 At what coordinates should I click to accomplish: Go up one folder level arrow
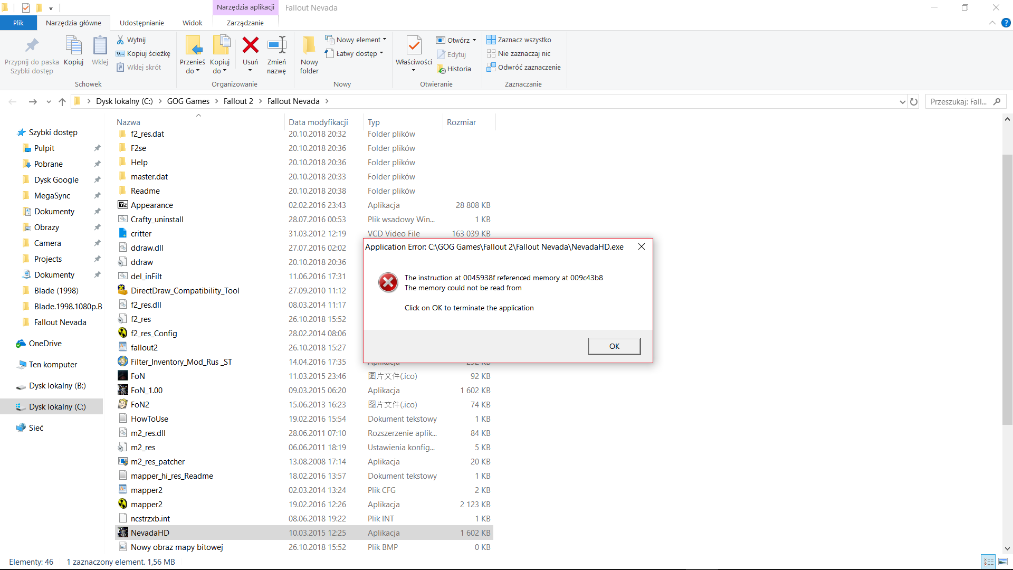(62, 101)
